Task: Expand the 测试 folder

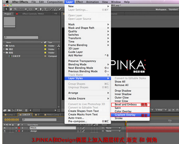Action: pos(4,49)
